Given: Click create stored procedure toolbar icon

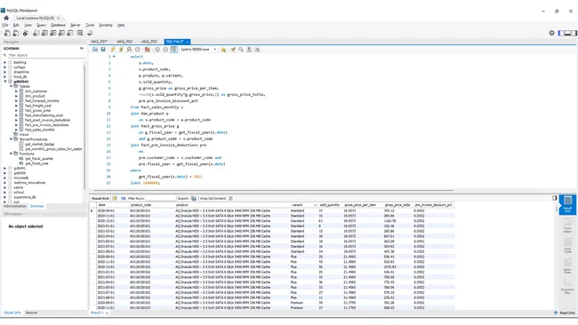Looking at the screenshot, I should 61,33.
